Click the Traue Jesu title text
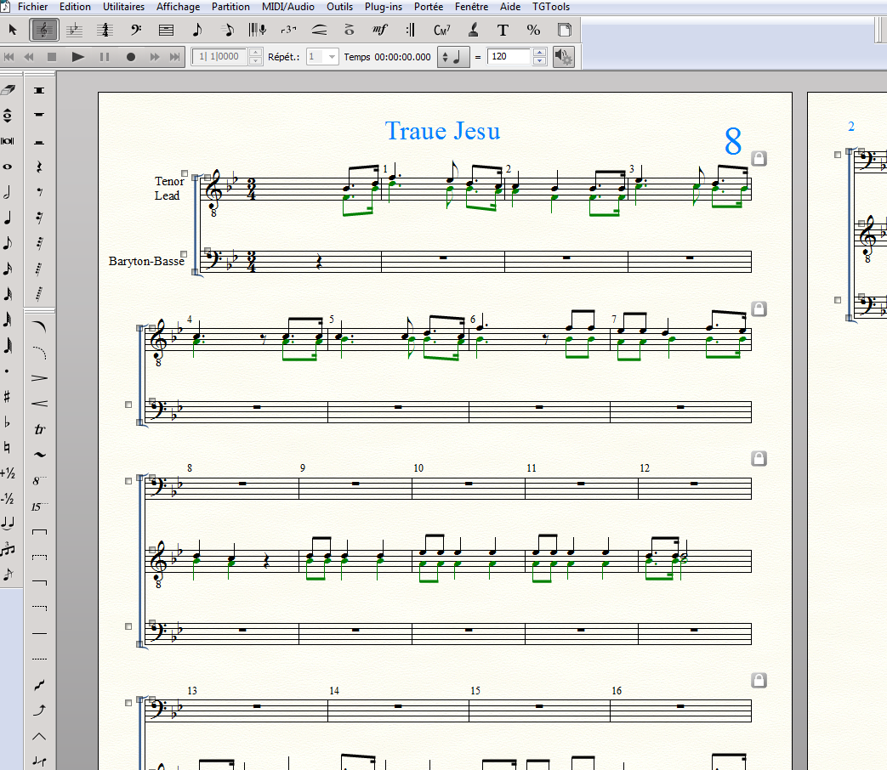This screenshot has height=770, width=887. (442, 131)
